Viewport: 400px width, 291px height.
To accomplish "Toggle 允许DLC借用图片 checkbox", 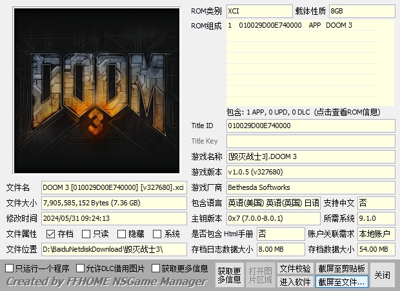I will point(81,268).
